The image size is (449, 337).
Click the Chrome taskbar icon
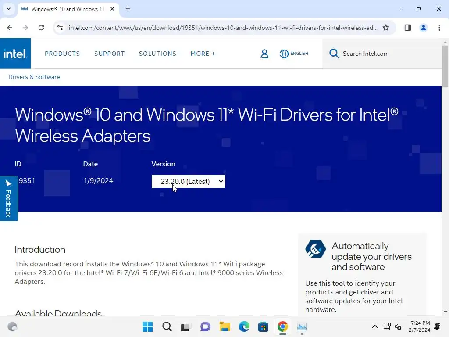click(x=283, y=326)
